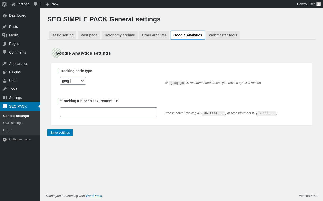Click the user avatar next to Howdy
323x201 pixels.
point(319,4)
